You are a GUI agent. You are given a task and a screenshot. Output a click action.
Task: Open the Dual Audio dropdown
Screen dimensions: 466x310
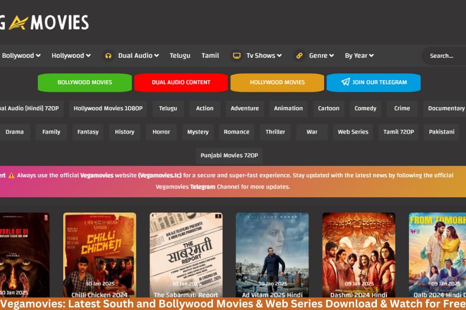[138, 55]
